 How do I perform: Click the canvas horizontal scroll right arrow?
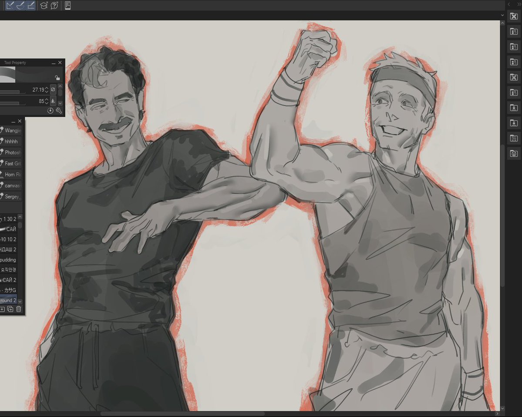coord(497,414)
